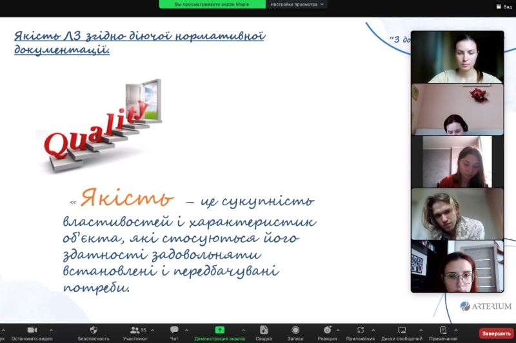Click the slide word потреби
The width and height of the screenshot is (516, 343).
click(96, 288)
